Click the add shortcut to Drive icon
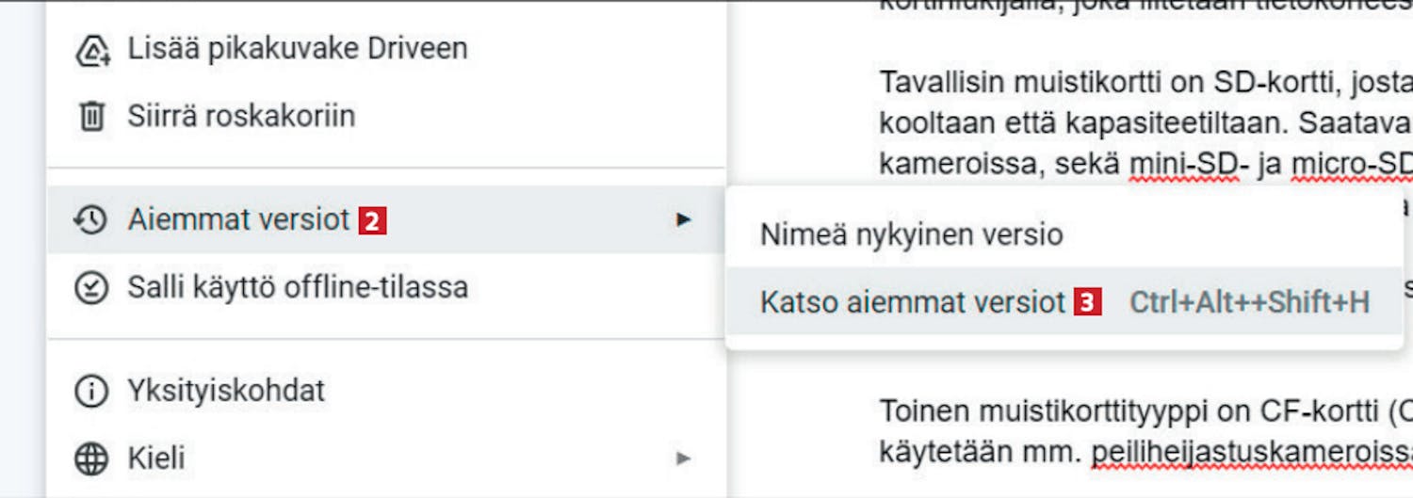 [x=91, y=50]
